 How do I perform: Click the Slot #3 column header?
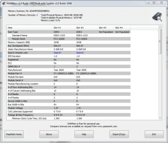[x=106, y=28]
